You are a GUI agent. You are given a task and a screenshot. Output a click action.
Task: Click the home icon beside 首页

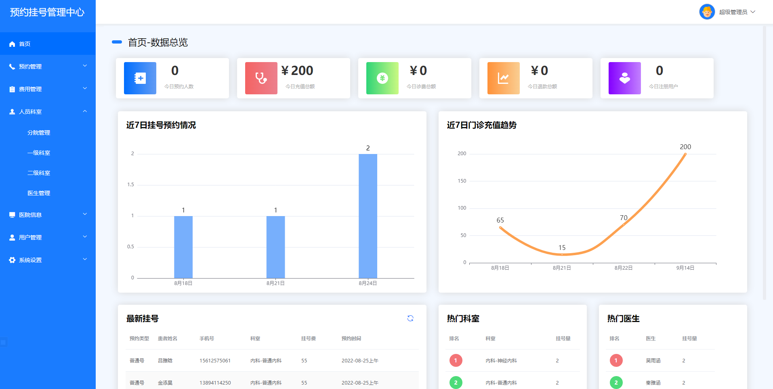point(12,44)
